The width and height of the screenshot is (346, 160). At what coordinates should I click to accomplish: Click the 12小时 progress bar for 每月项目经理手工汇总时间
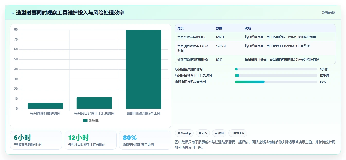coord(276,75)
